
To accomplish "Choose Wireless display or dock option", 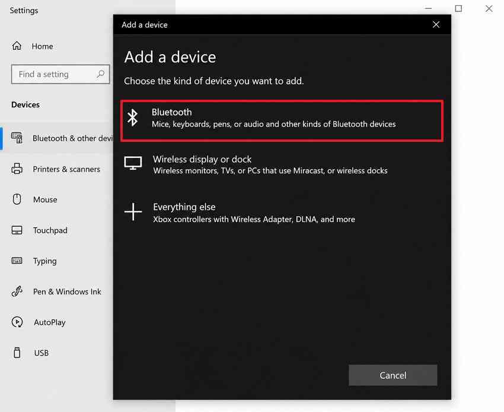I will (x=282, y=165).
